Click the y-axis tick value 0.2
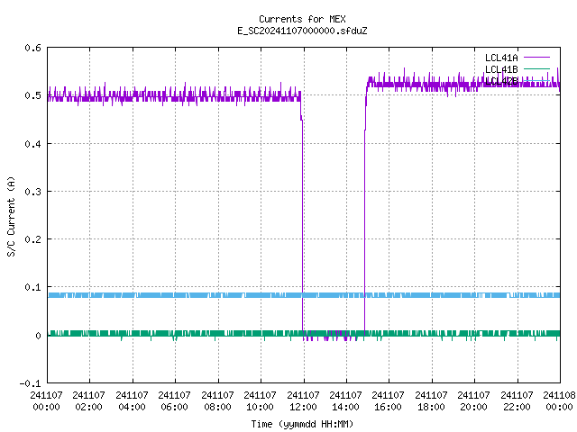Screen dimensions: 577x432 32,239
